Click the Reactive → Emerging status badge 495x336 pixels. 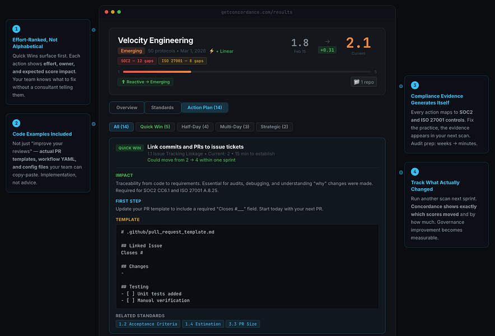coord(146,82)
